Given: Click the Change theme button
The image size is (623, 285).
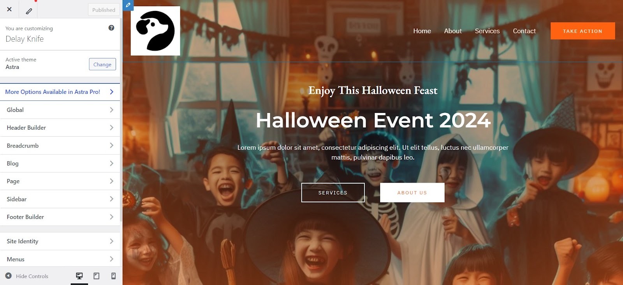Looking at the screenshot, I should [x=102, y=64].
